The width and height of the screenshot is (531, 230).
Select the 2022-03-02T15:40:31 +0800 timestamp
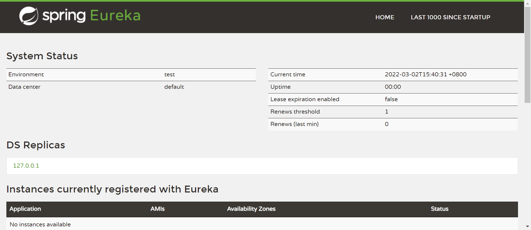click(x=426, y=74)
